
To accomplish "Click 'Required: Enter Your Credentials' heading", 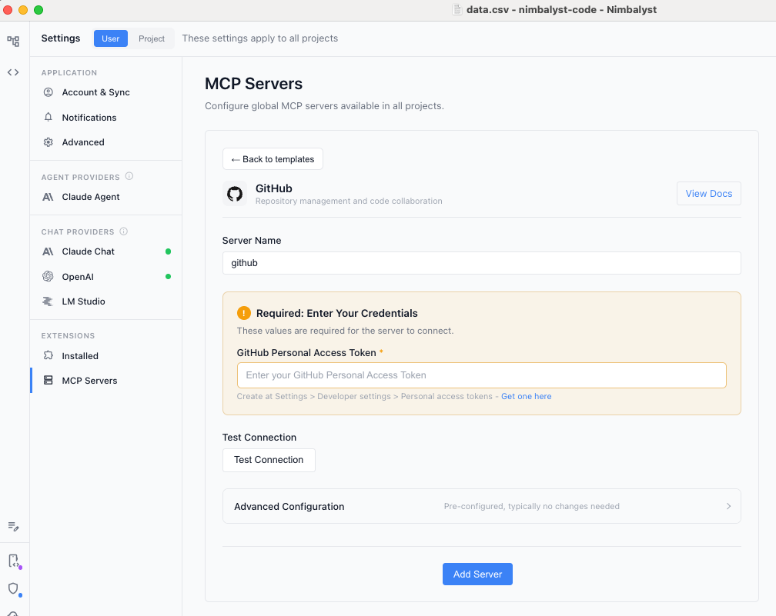I will click(337, 313).
